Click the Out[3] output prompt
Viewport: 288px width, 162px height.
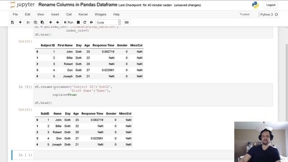tap(25, 41)
